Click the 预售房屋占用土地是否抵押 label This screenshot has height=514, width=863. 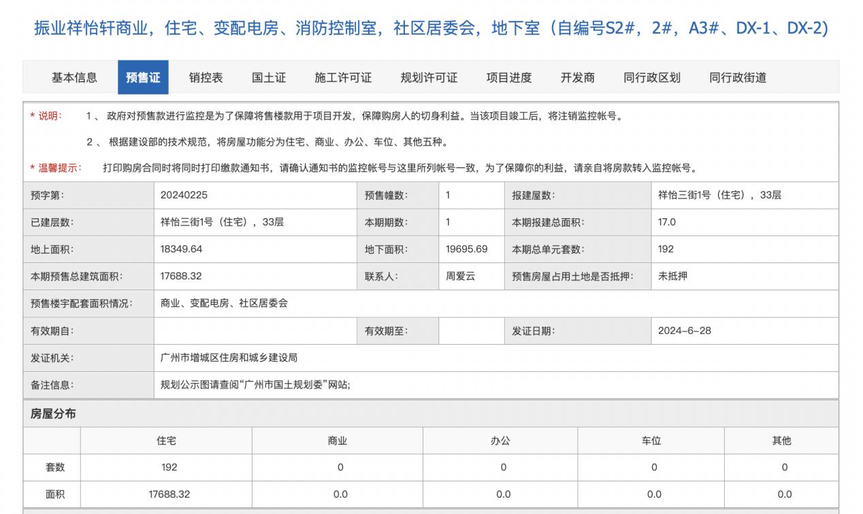click(x=573, y=277)
